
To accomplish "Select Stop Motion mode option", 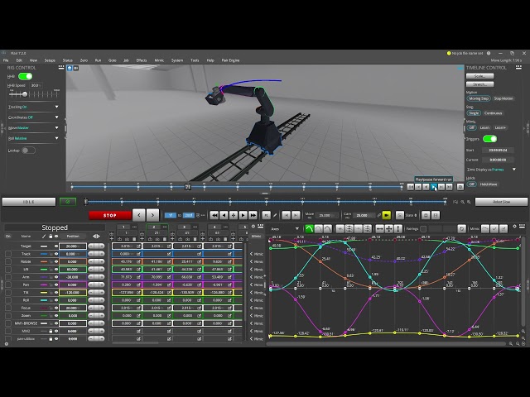I will tap(503, 98).
